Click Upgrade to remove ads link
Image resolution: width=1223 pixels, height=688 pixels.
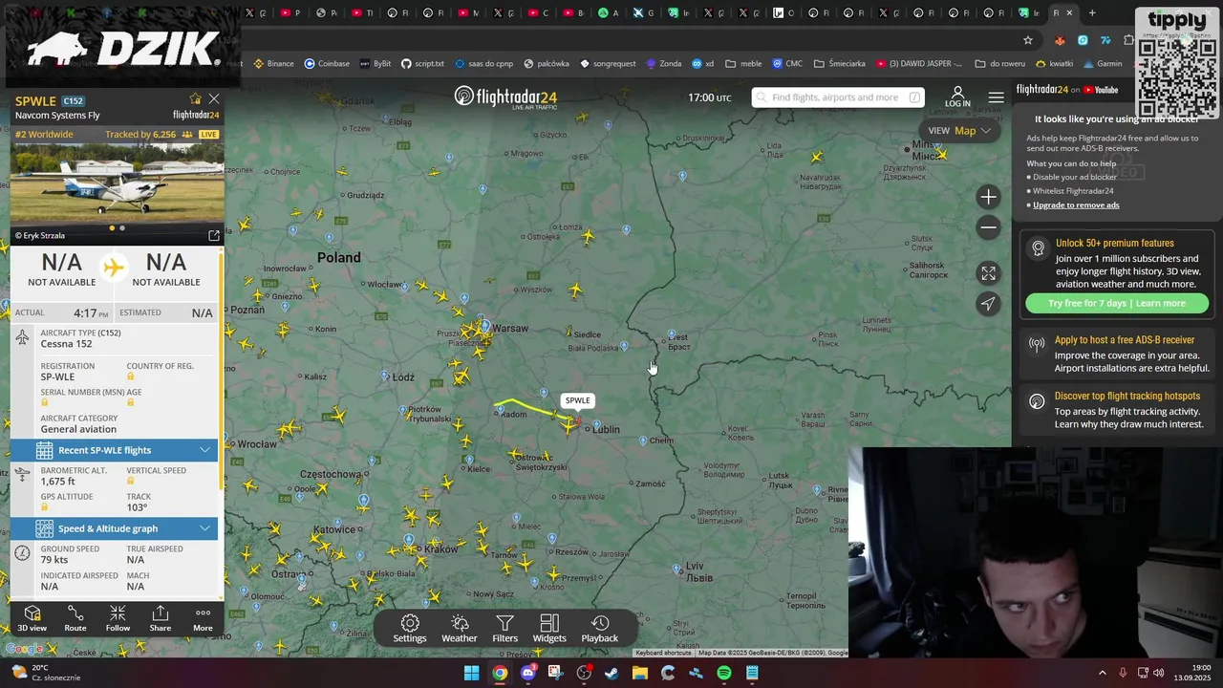click(1076, 204)
